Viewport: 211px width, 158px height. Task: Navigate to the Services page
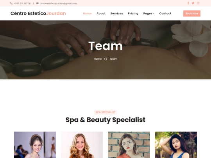[117, 13]
